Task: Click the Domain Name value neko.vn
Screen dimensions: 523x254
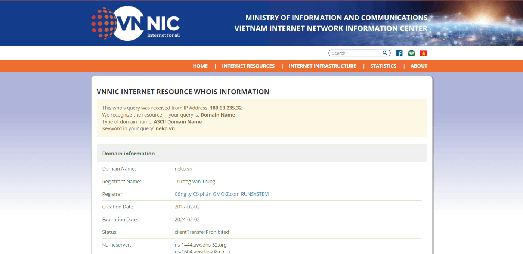Action: (x=183, y=169)
